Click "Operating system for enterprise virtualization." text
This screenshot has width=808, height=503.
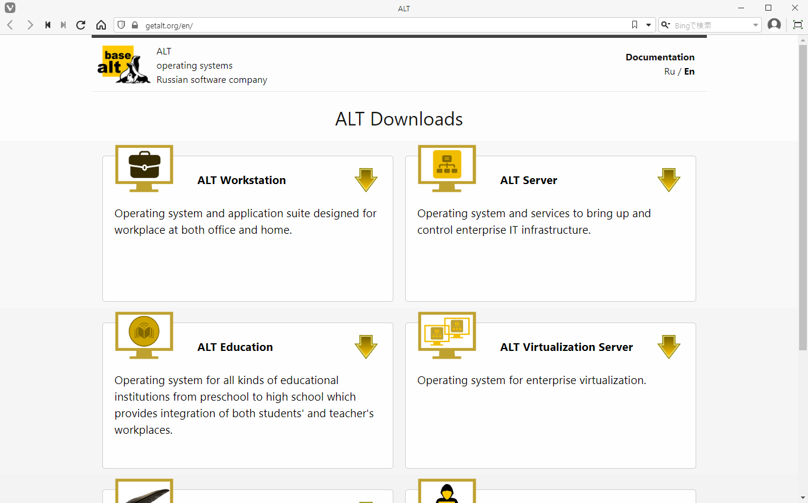tap(532, 381)
